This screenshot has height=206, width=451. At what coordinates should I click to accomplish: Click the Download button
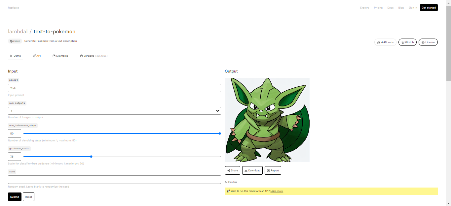[x=252, y=170]
